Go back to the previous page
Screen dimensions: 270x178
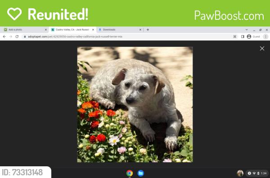4,36
